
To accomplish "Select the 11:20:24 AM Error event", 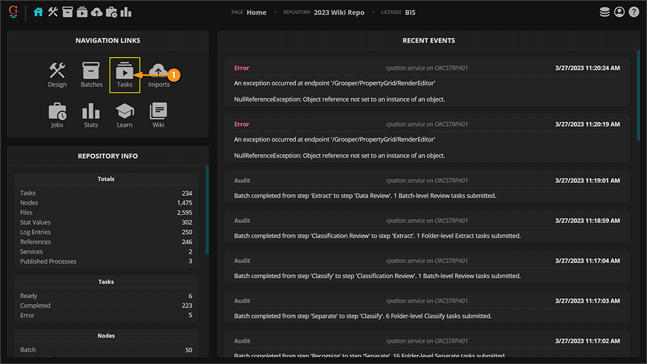I will pyautogui.click(x=426, y=83).
